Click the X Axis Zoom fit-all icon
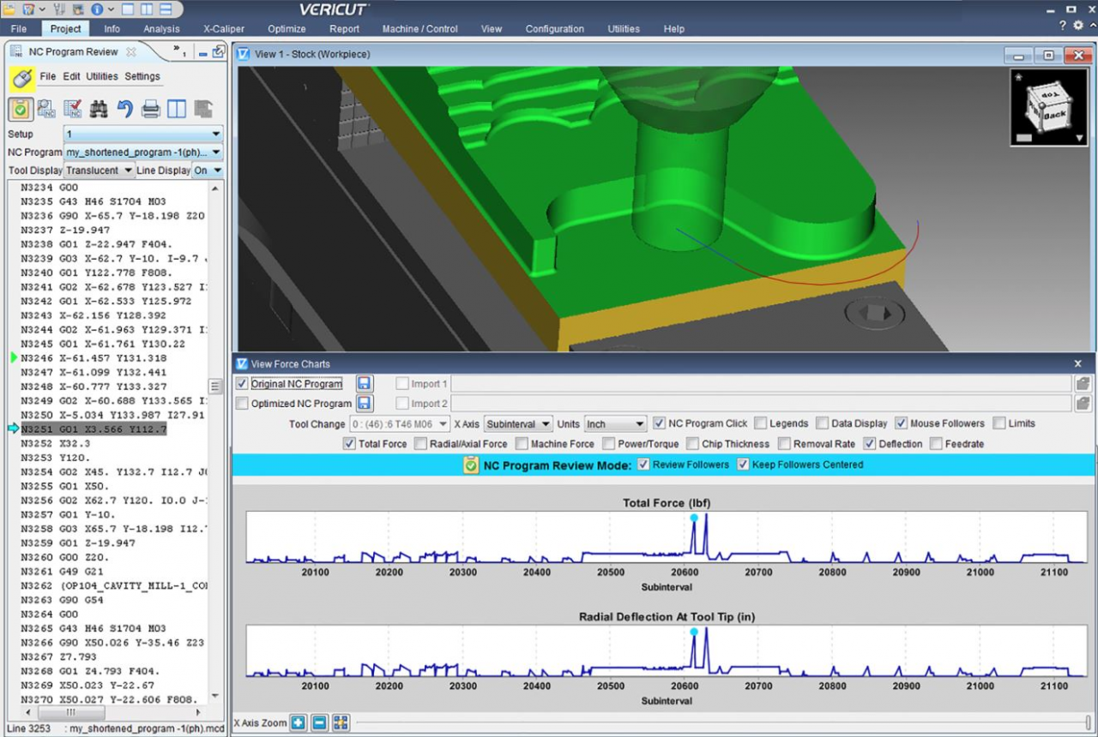The image size is (1098, 737). point(341,722)
